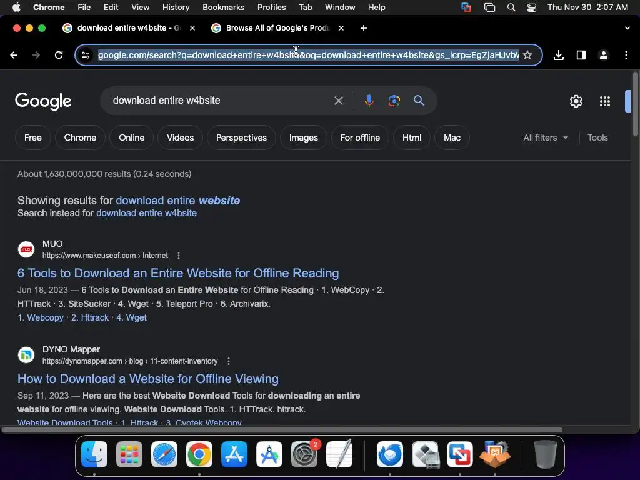This screenshot has width=640, height=480.
Task: Open How to Download a Website for Offline Viewing
Action: tap(147, 379)
